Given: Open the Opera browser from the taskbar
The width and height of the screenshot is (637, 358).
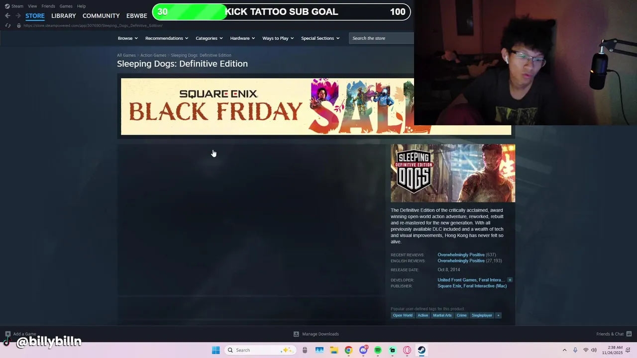Looking at the screenshot, I should pos(407,350).
